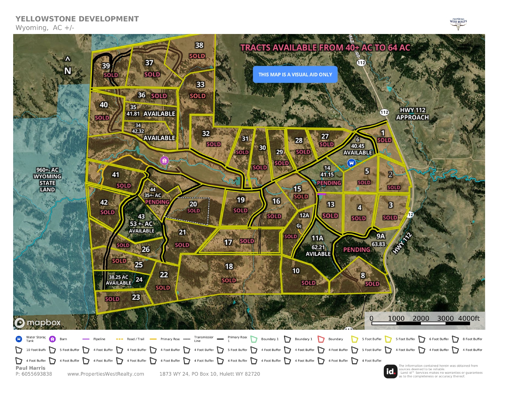Click the Paul Harris phone number

pyautogui.click(x=34, y=374)
